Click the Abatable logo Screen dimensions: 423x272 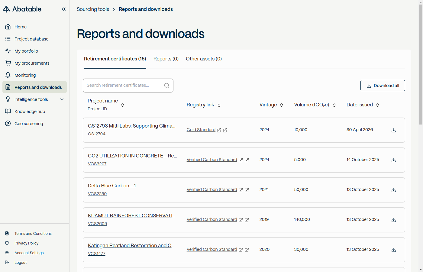pos(22,9)
